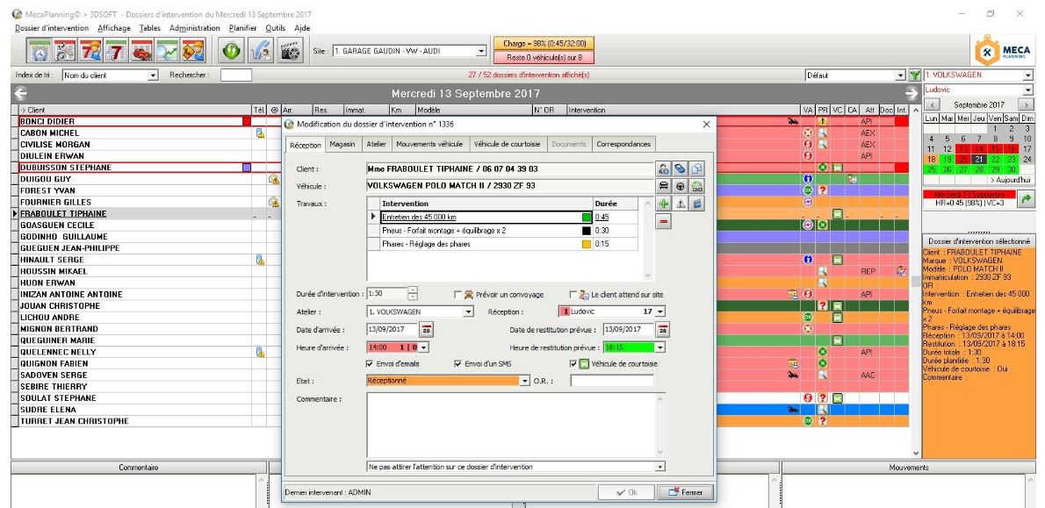Click the steering wheel icon beside vehicle
Viewport: 1045px width, 508px height.
coord(681,186)
